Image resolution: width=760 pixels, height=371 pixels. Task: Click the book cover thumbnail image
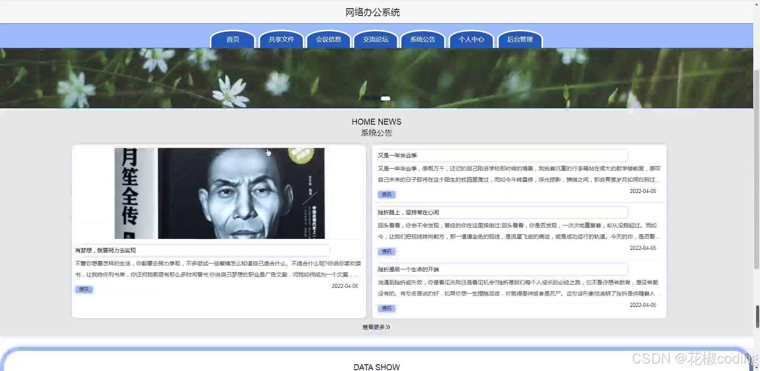pyautogui.click(x=218, y=193)
